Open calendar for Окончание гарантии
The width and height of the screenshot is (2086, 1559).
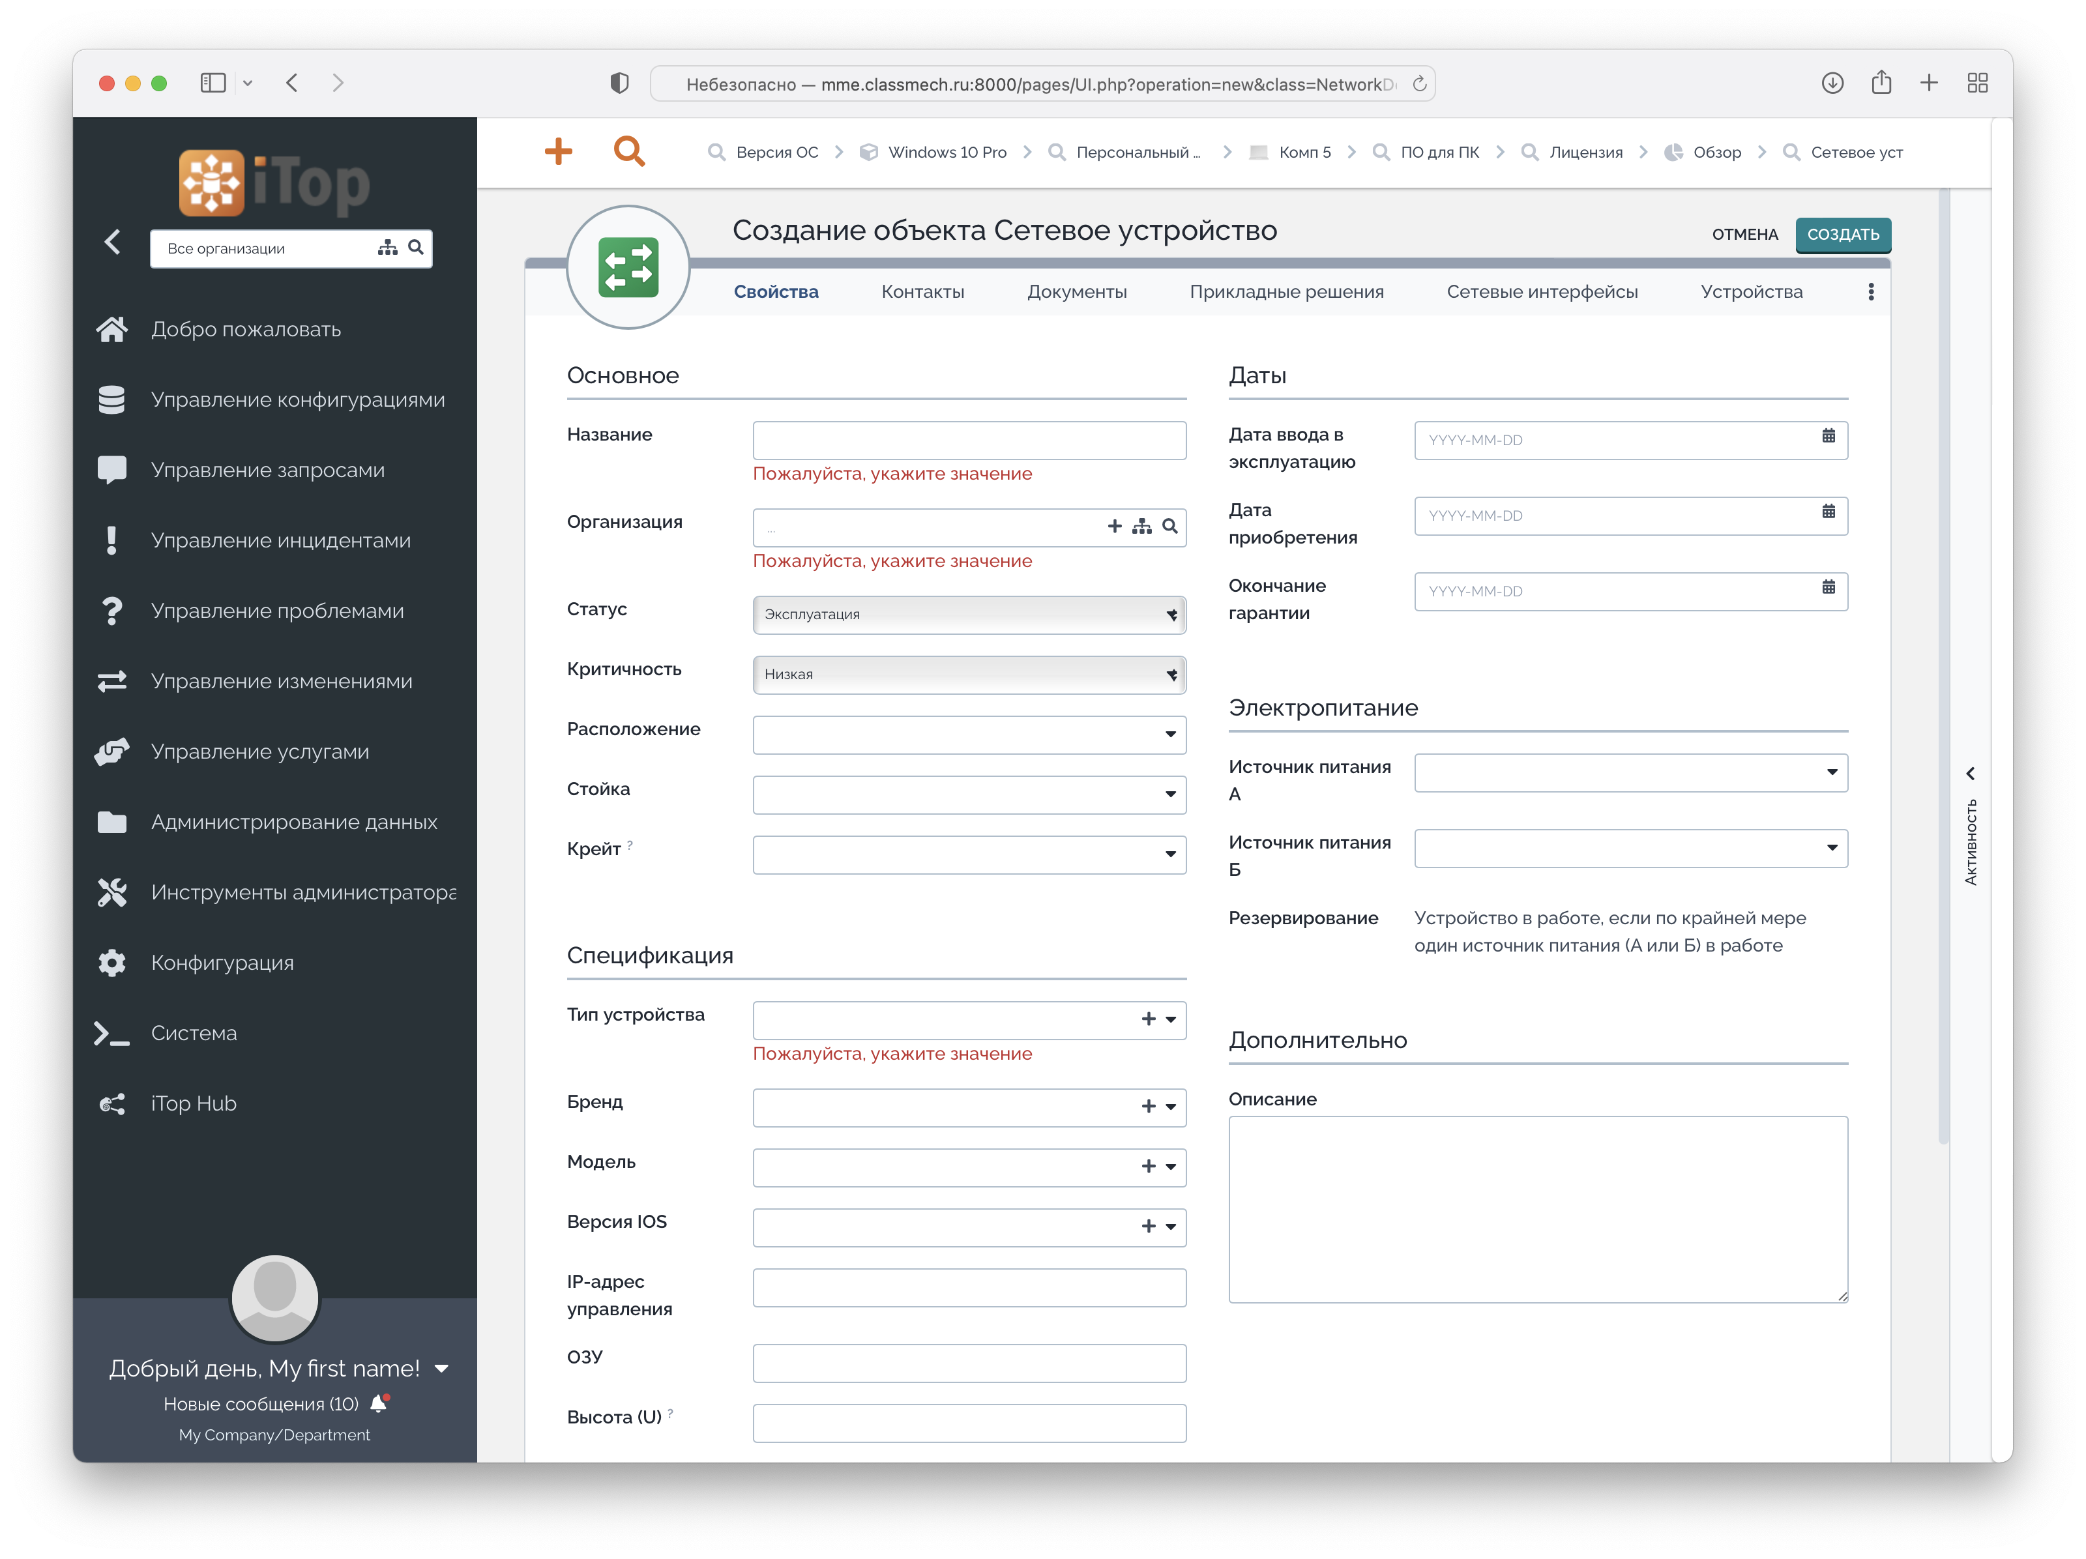coord(1829,587)
